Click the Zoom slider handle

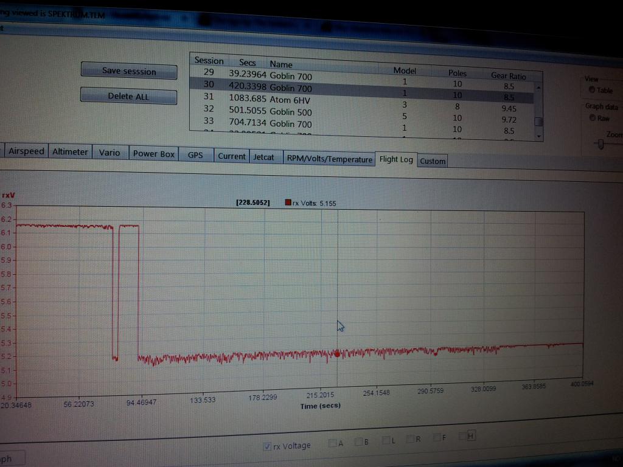click(x=601, y=144)
